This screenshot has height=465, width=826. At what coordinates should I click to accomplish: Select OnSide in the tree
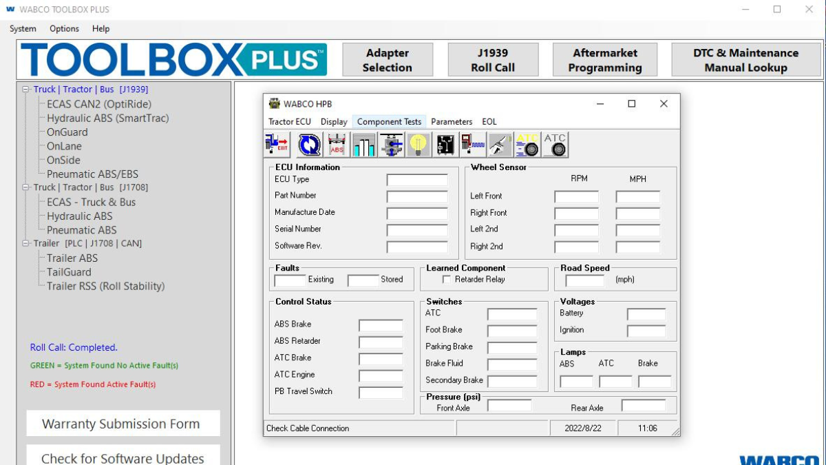coord(63,160)
